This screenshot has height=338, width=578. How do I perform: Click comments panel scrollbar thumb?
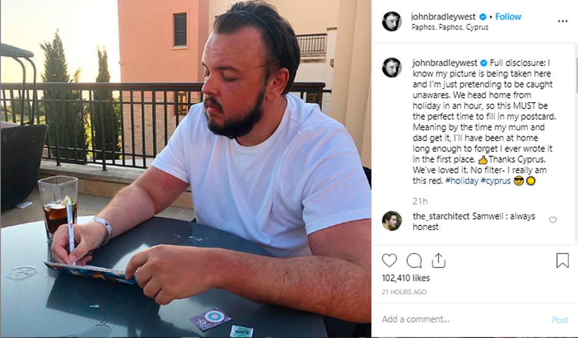tap(576, 75)
